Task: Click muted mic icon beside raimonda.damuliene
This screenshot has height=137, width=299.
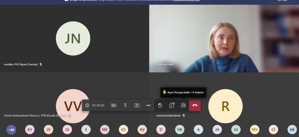Action: [x=184, y=115]
